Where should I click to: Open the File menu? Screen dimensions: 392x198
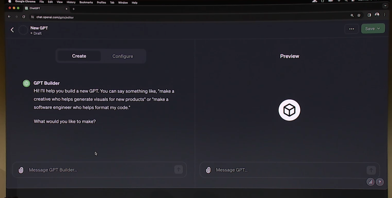coord(42,2)
